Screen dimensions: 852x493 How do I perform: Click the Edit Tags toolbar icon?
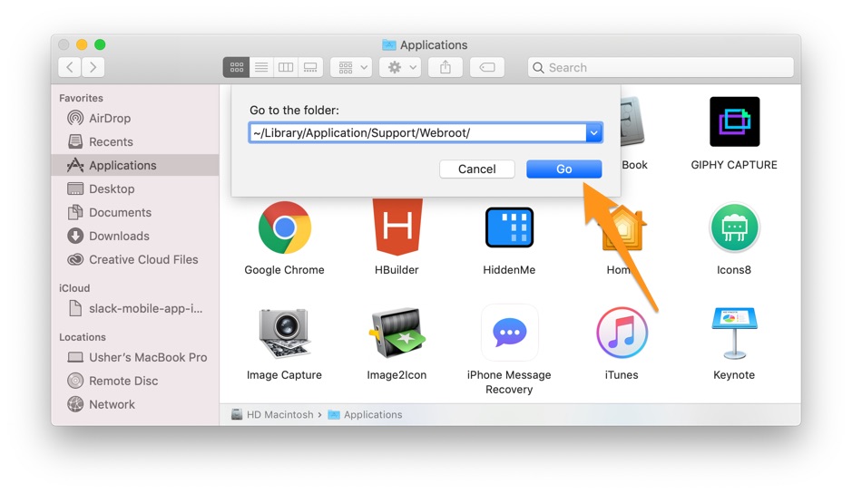click(x=487, y=67)
